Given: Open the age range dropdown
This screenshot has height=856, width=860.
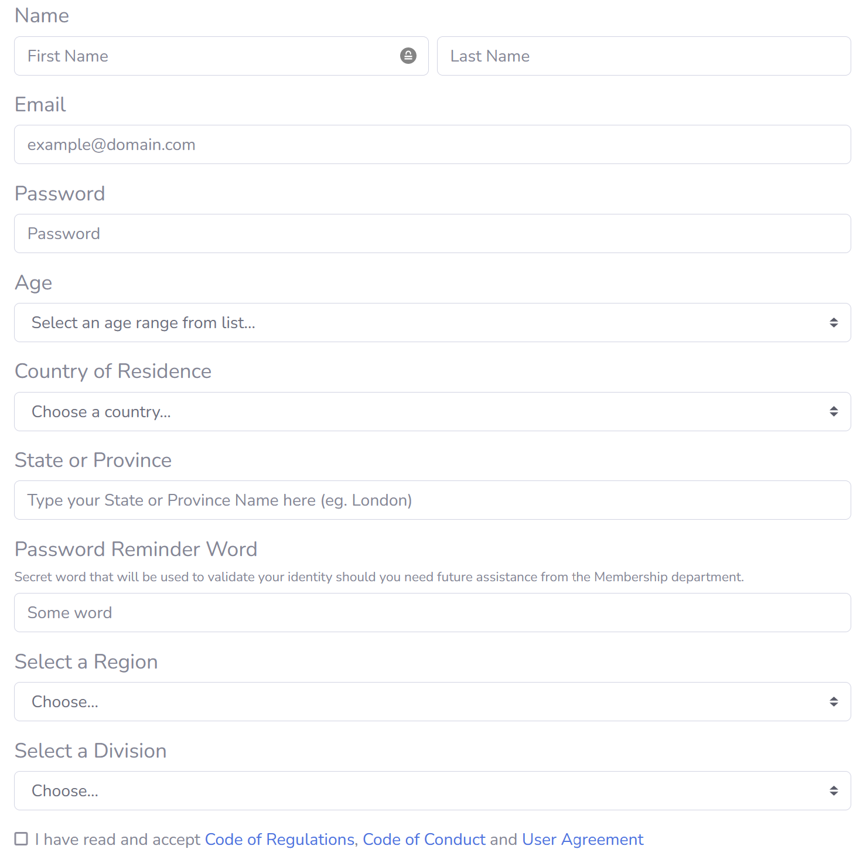Looking at the screenshot, I should (410, 323).
